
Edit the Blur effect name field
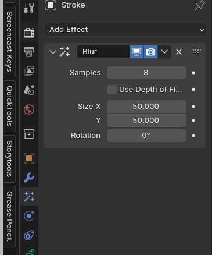pos(103,52)
